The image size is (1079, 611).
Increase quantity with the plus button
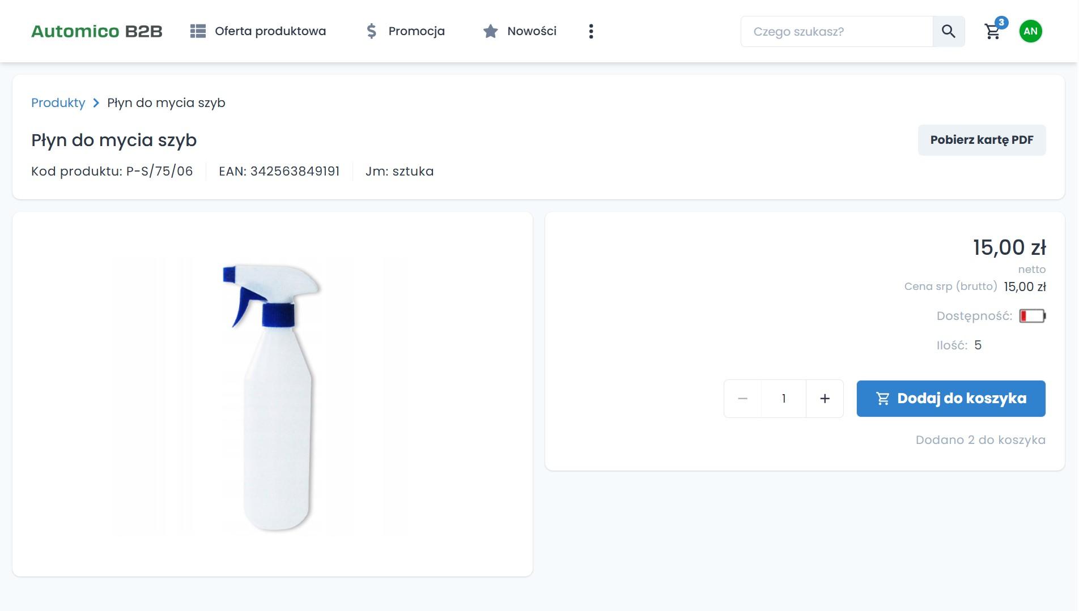pyautogui.click(x=825, y=399)
